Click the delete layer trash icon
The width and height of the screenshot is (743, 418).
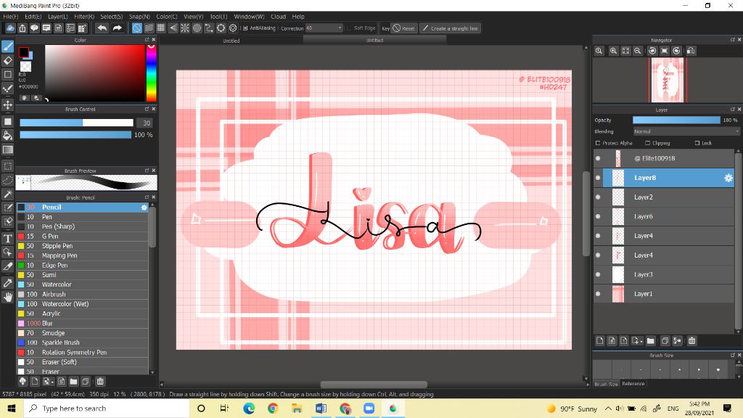point(691,341)
